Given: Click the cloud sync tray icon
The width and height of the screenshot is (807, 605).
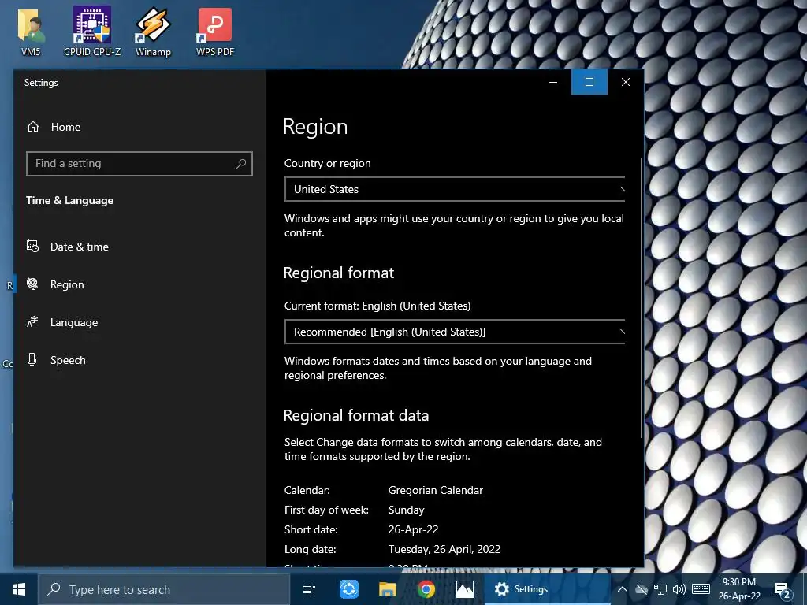Looking at the screenshot, I should [642, 589].
